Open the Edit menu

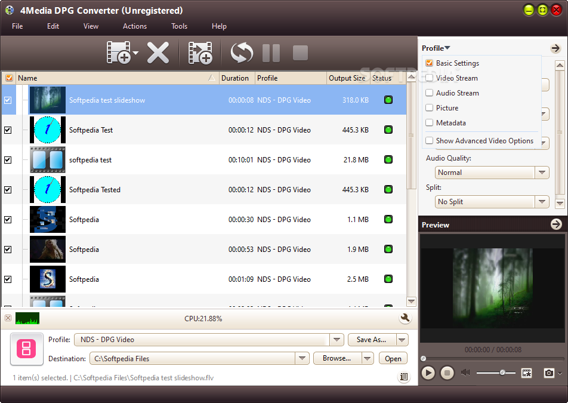point(53,26)
